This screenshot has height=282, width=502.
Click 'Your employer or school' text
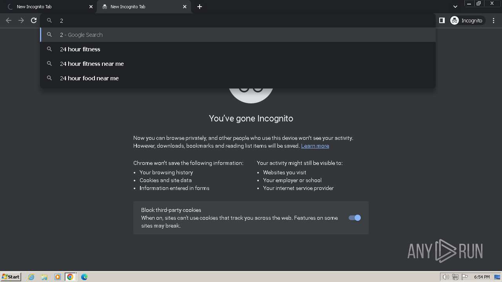(x=292, y=180)
